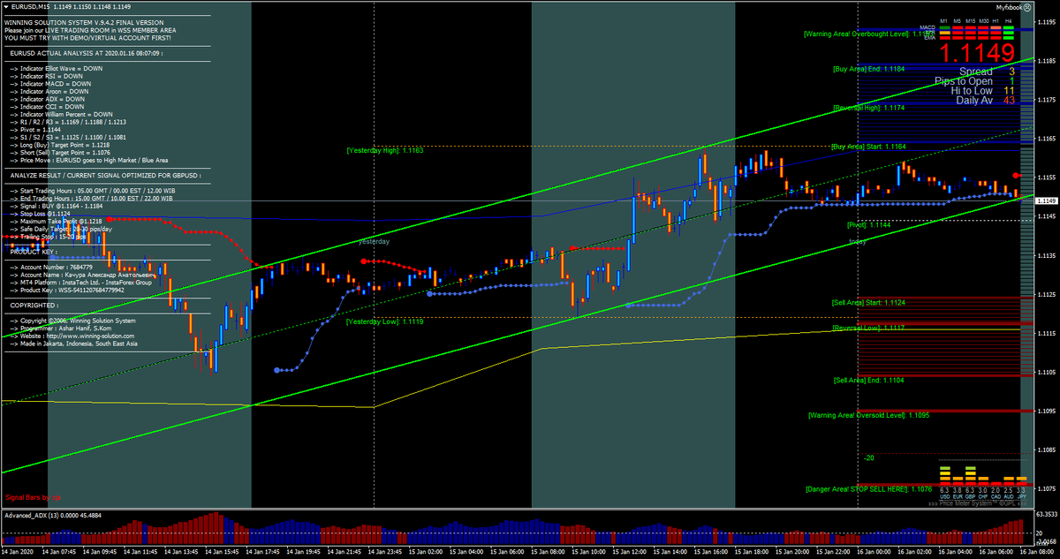Click the Warning Area Oversold Level label
The height and width of the screenshot is (559, 1060).
(x=867, y=414)
